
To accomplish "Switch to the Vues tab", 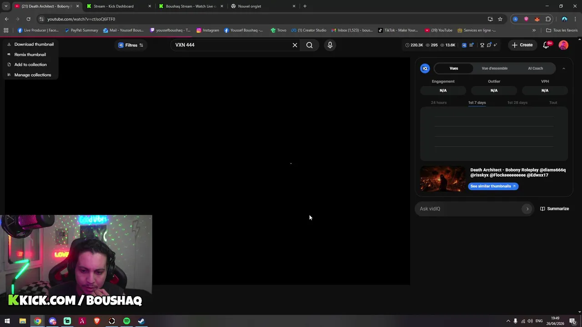I will [x=454, y=69].
